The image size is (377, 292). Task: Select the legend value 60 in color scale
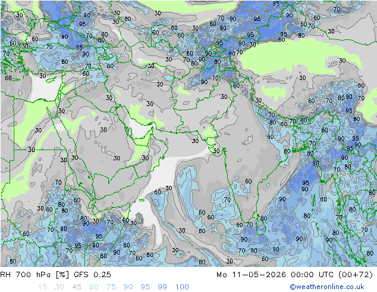[x=94, y=287]
